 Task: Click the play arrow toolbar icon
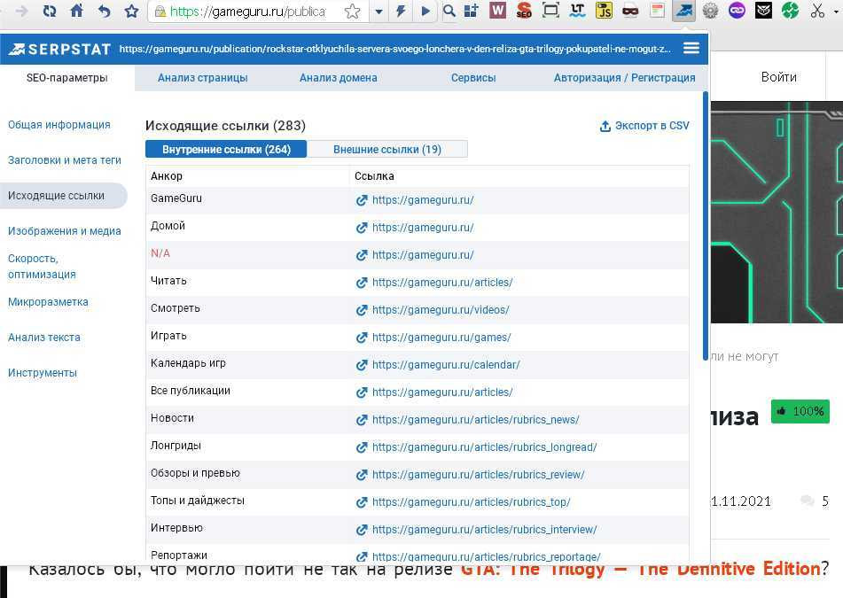click(425, 11)
